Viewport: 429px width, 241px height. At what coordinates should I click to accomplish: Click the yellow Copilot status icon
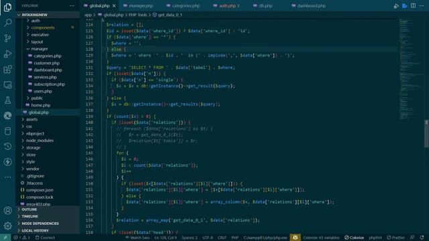click(x=295, y=238)
